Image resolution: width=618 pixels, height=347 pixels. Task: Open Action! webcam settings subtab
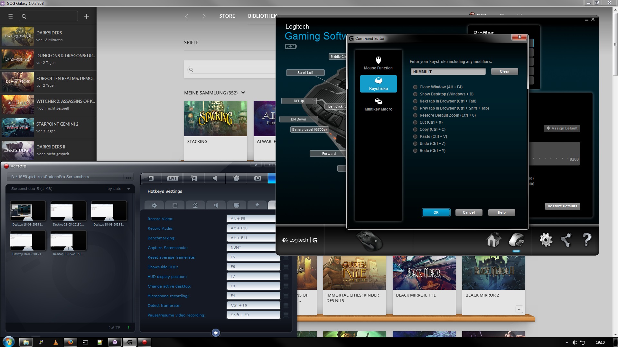(x=195, y=205)
